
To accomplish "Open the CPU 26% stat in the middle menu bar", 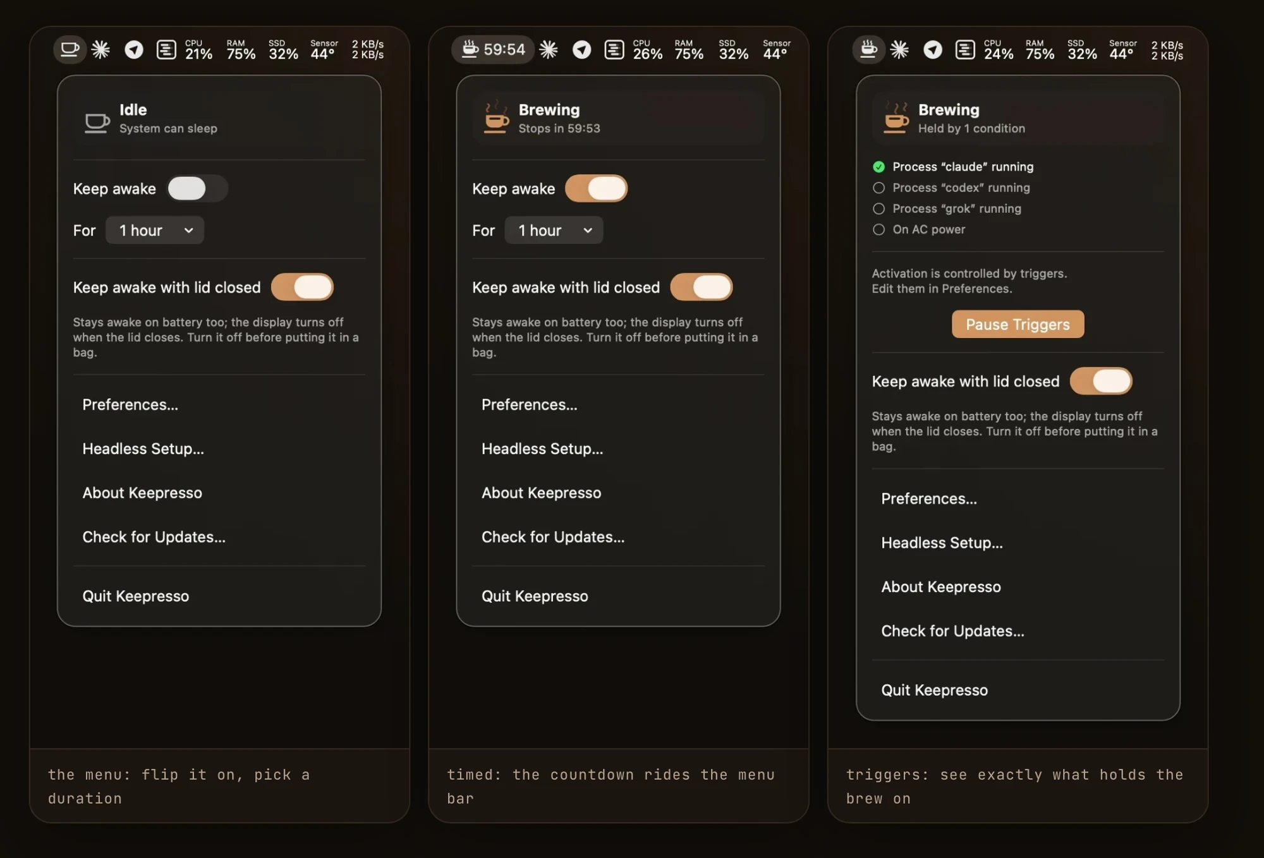I will click(648, 50).
